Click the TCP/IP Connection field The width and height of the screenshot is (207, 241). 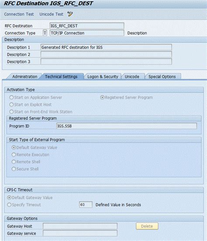pos(87,33)
